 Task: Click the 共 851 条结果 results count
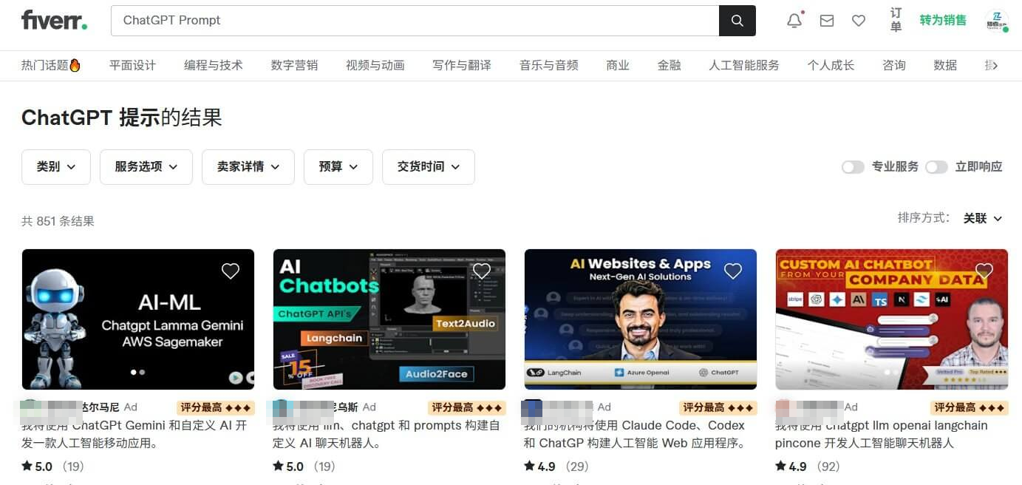click(58, 221)
